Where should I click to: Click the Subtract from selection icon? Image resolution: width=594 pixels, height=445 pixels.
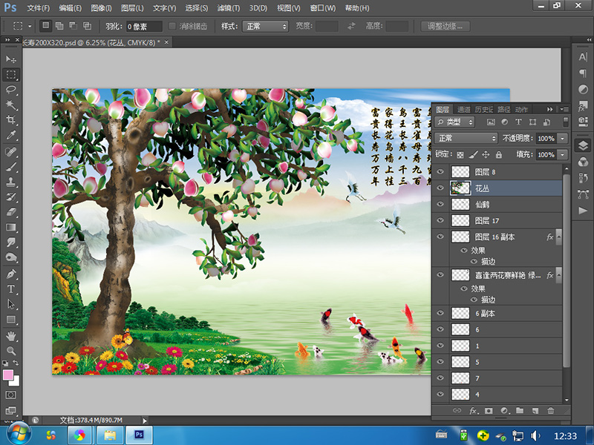coord(73,26)
